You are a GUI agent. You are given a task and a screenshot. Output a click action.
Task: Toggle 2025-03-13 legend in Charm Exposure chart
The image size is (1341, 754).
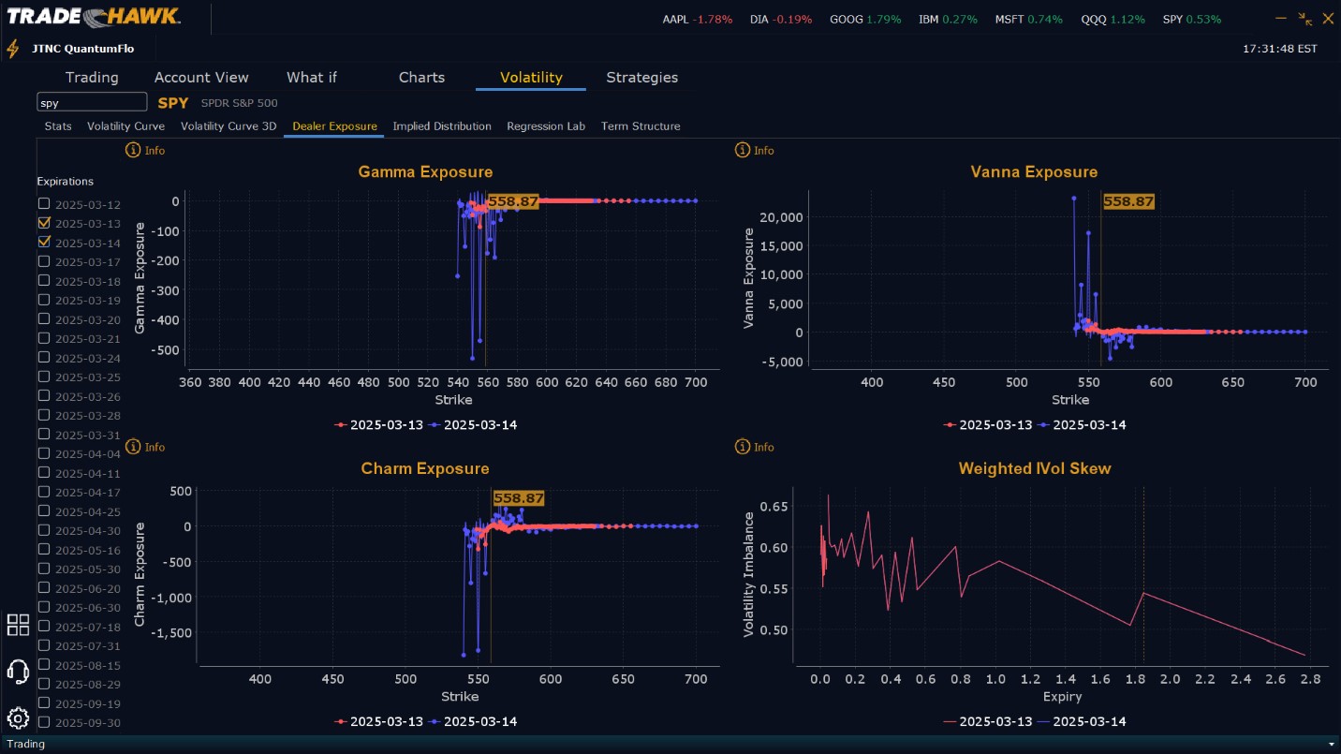pos(378,721)
